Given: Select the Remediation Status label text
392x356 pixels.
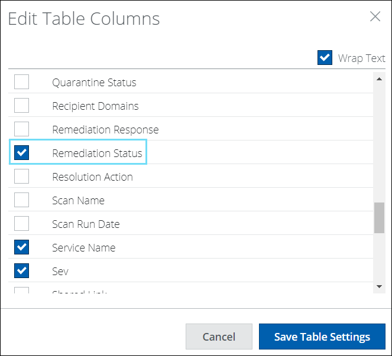Looking at the screenshot, I should [97, 153].
